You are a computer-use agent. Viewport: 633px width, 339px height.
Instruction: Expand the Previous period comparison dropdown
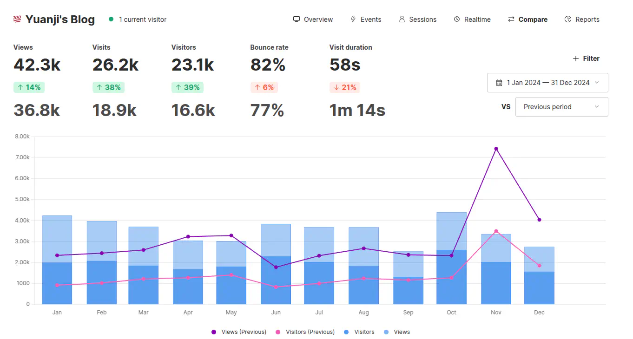(x=561, y=107)
